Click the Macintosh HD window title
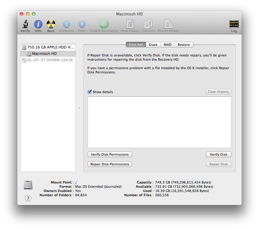 pyautogui.click(x=129, y=14)
